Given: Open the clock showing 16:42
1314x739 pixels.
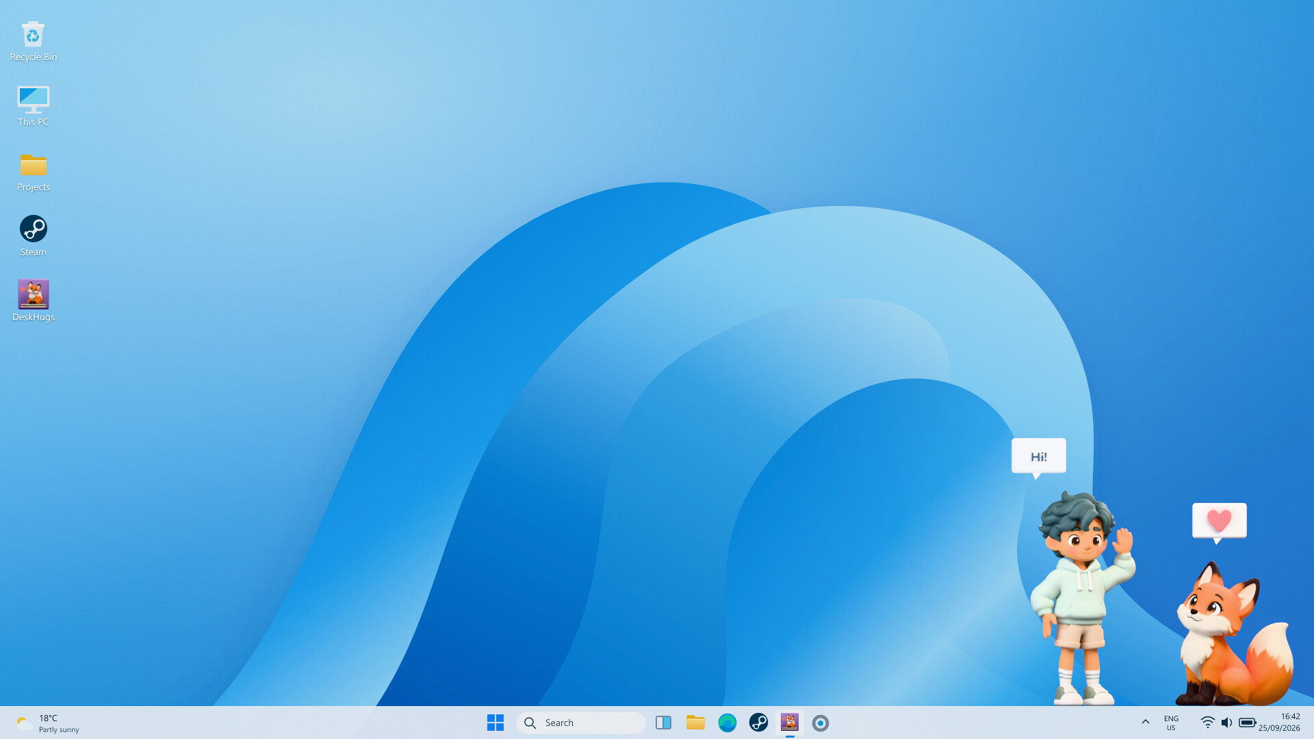Looking at the screenshot, I should (1279, 723).
